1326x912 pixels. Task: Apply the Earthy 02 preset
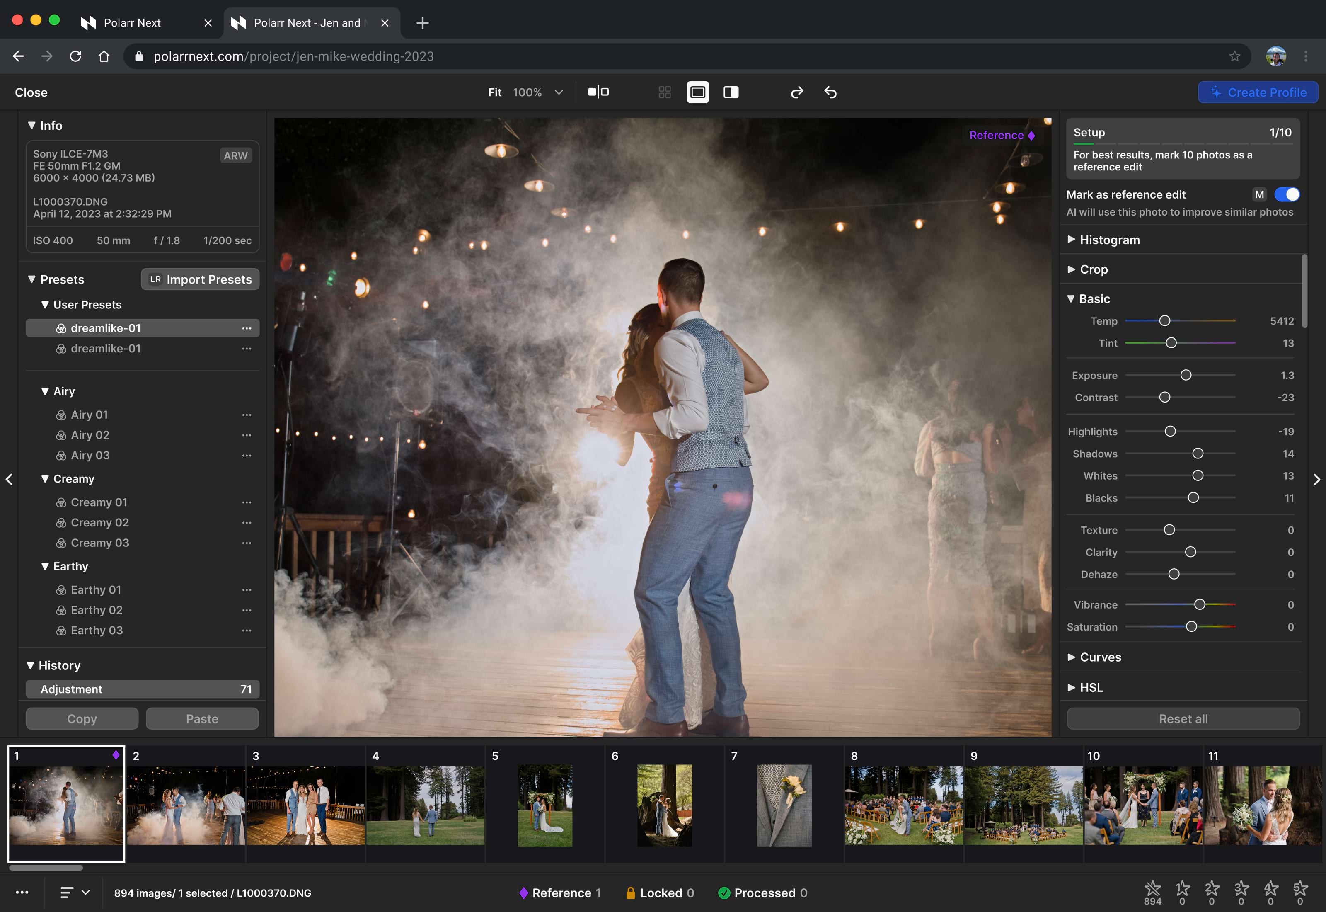tap(97, 610)
